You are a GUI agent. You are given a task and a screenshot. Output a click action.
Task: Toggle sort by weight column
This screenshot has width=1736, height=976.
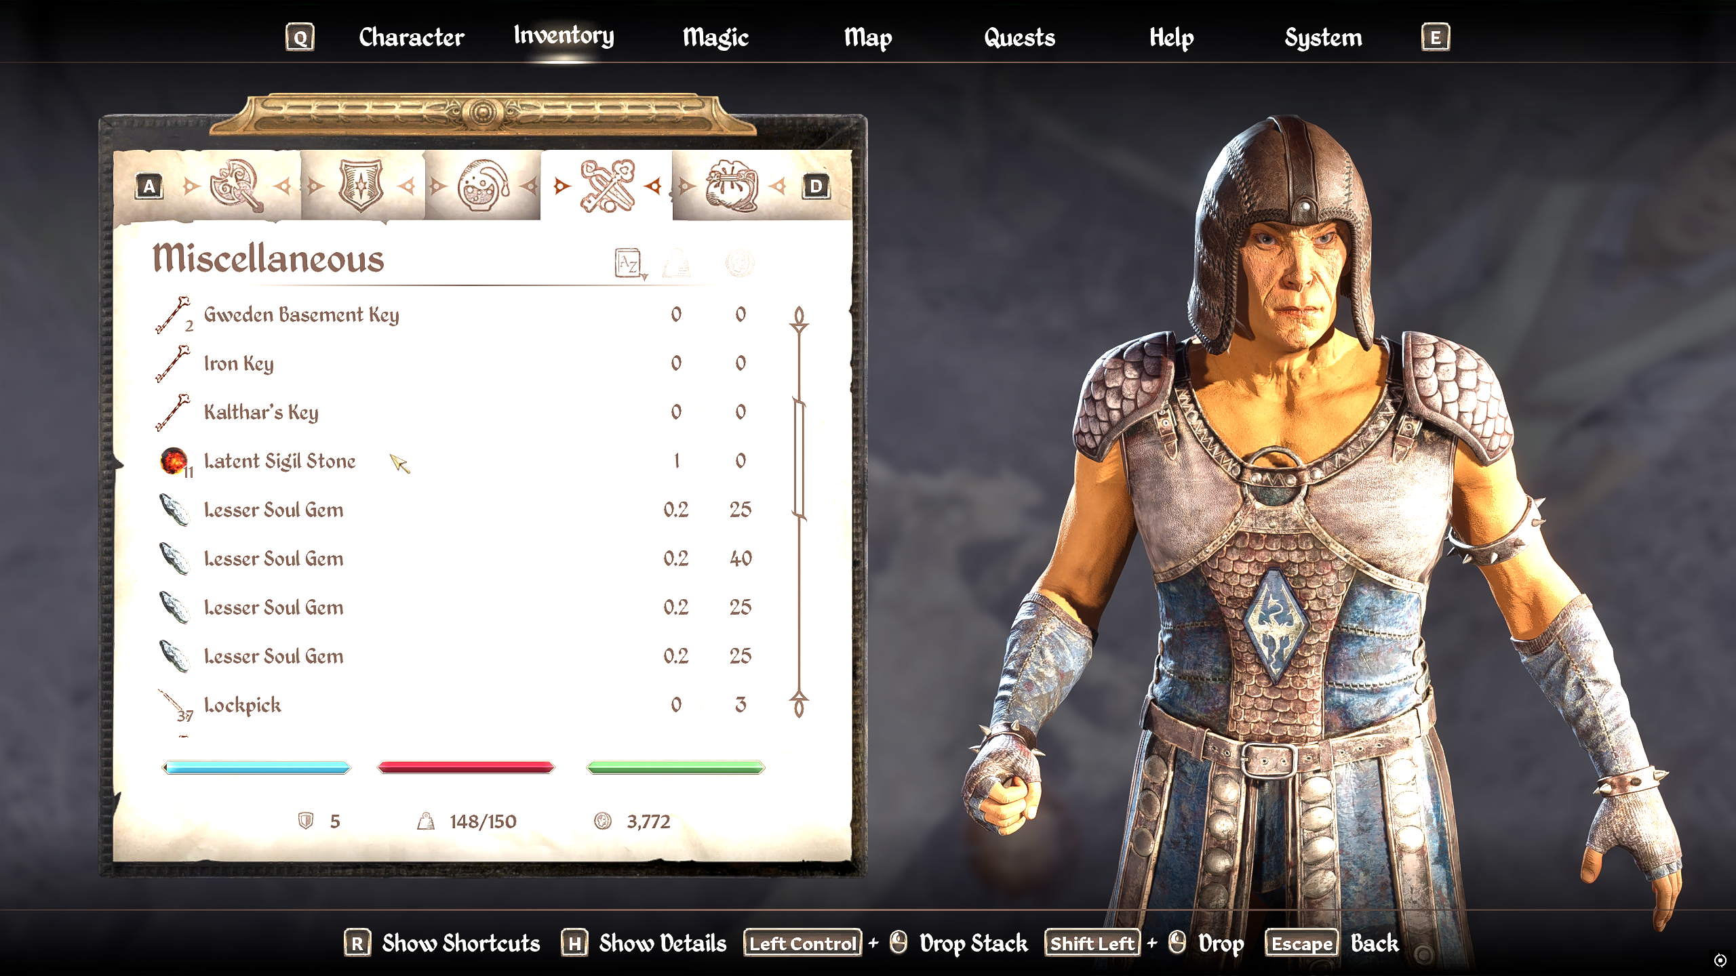[x=676, y=263]
